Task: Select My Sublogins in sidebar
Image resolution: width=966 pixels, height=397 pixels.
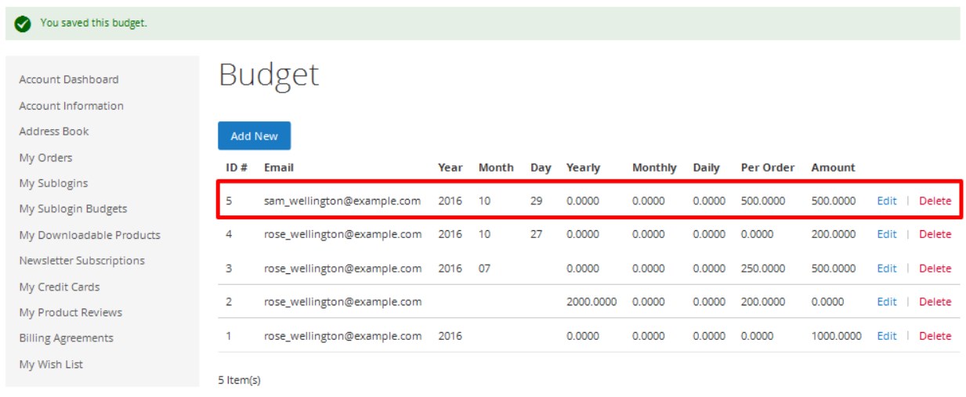Action: tap(53, 183)
